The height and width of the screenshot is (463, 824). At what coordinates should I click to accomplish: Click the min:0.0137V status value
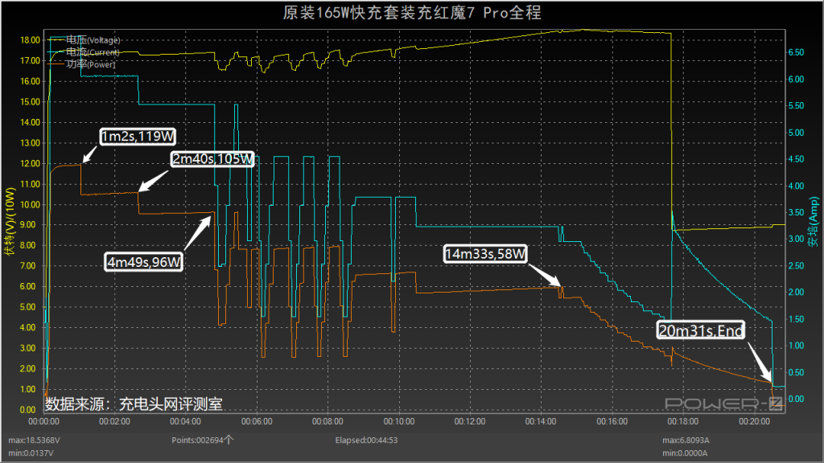coord(31,453)
